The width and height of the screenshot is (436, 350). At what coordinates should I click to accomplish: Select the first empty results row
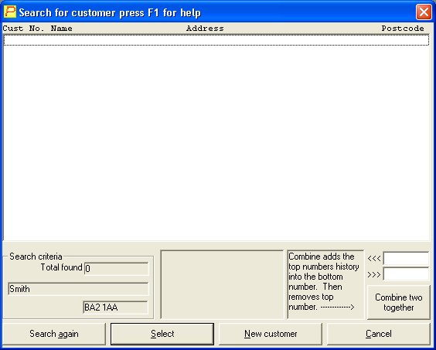(x=216, y=40)
